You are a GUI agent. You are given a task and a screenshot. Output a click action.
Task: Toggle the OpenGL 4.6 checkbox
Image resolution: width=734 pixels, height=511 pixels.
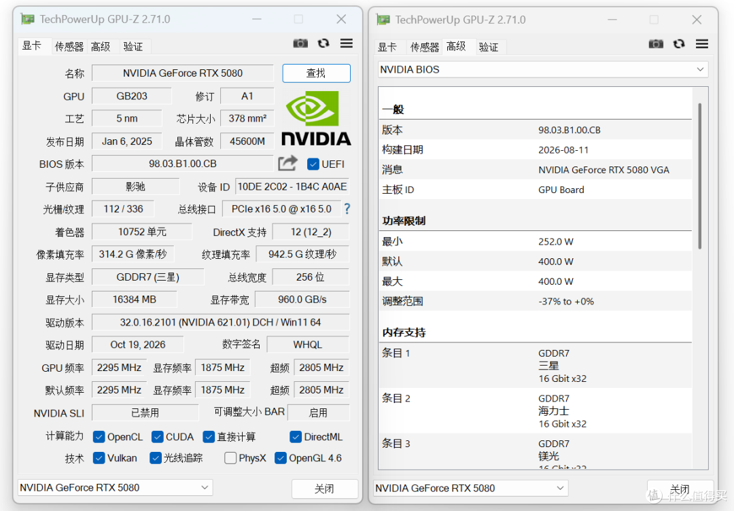281,457
